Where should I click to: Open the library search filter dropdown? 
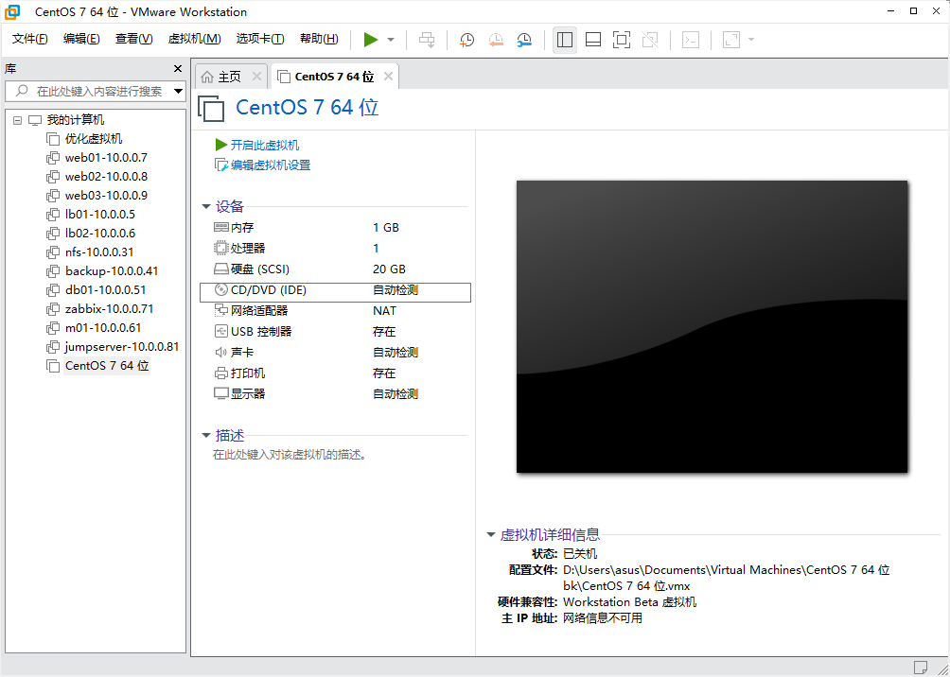click(178, 92)
